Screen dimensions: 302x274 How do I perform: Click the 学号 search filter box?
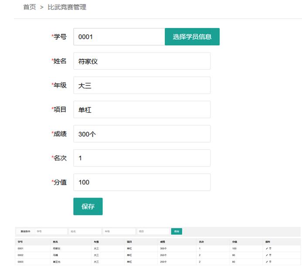coord(51,231)
